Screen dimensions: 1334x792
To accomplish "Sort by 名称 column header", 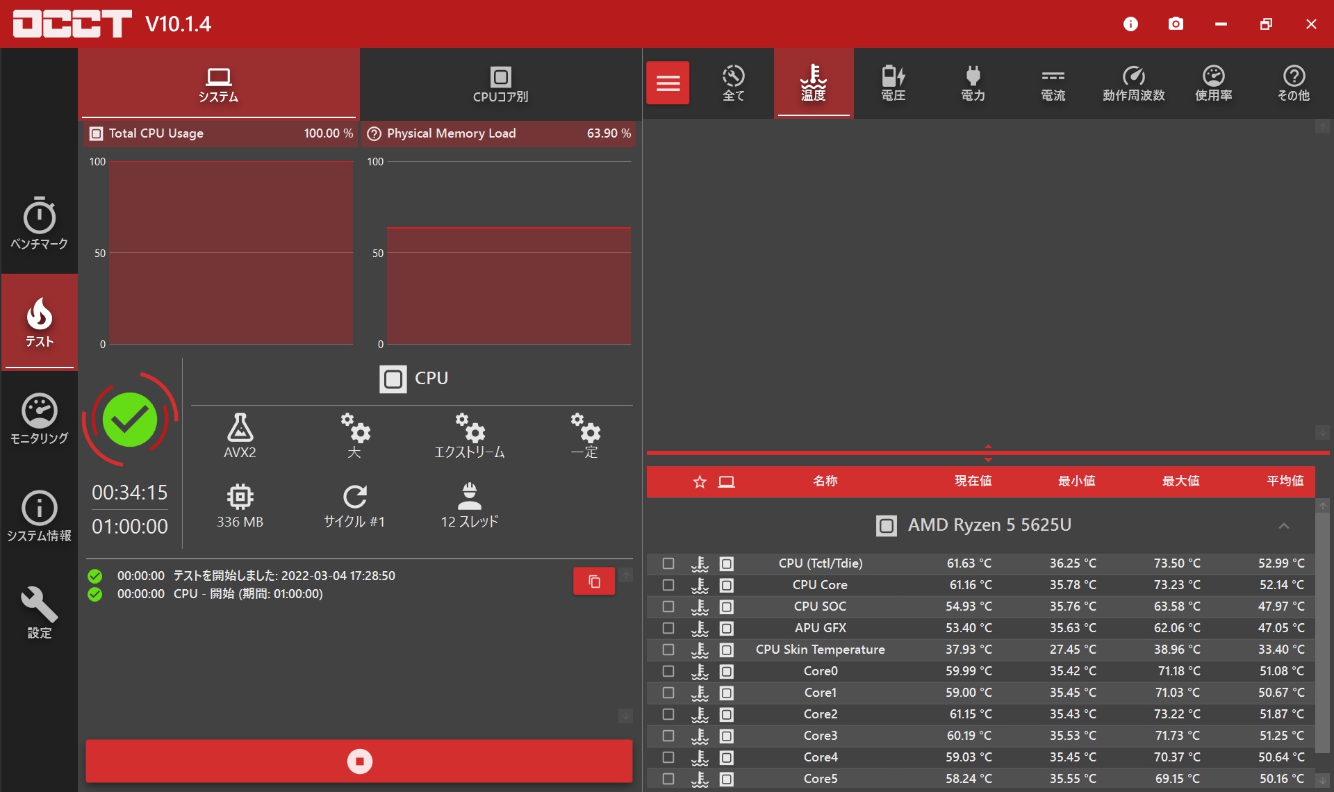I will pos(825,481).
